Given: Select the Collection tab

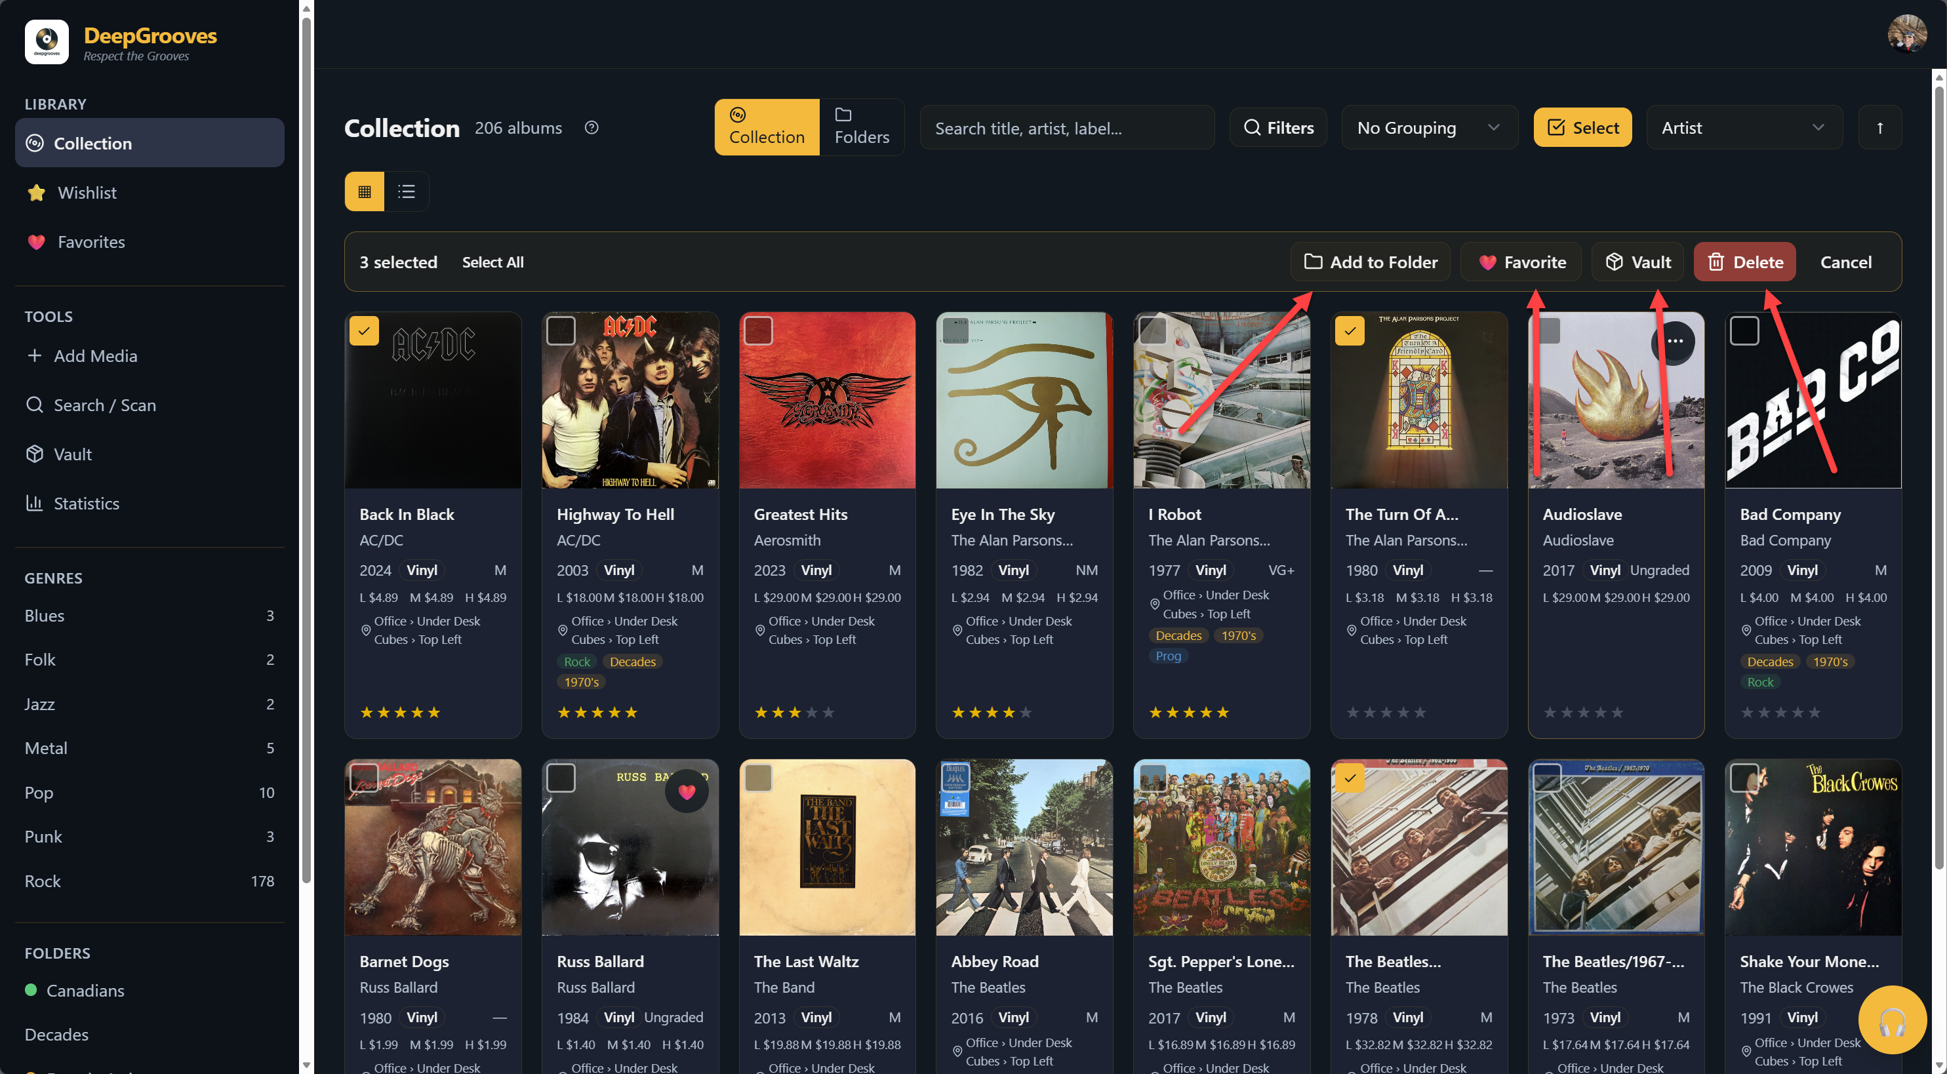Looking at the screenshot, I should (767, 127).
